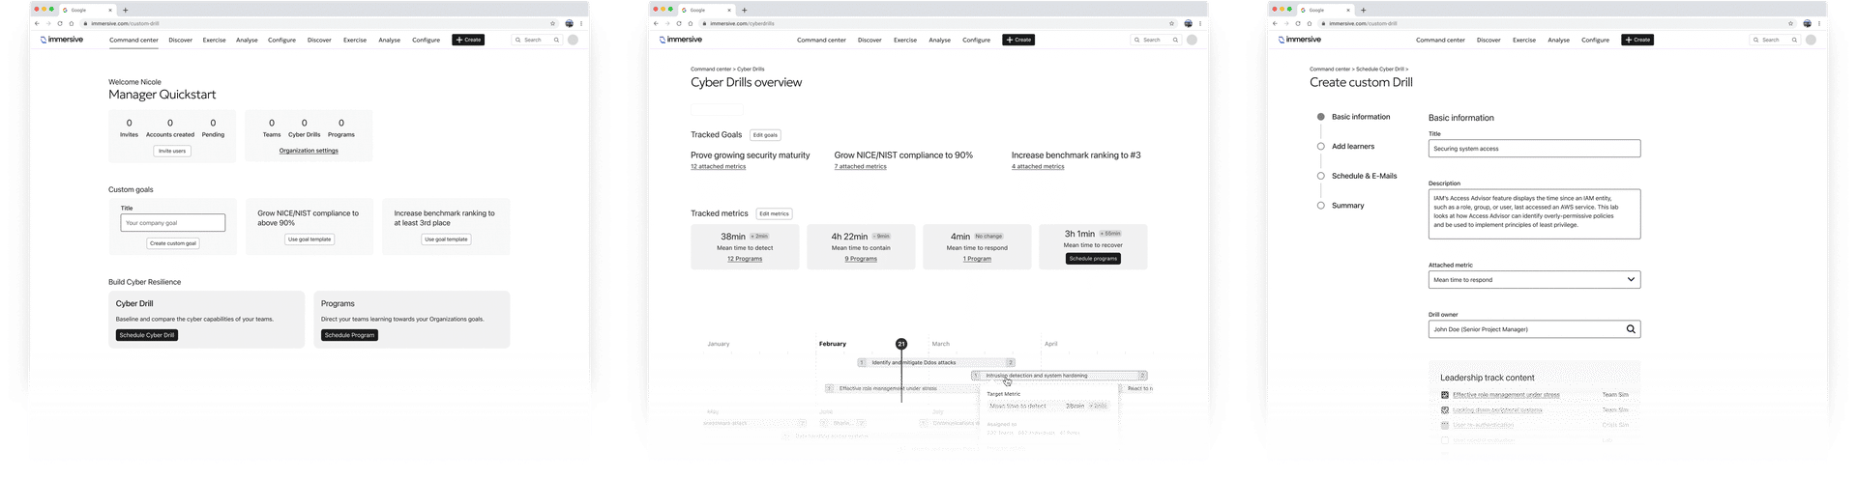Open Command center in Manager Quickstart nav

tap(133, 41)
